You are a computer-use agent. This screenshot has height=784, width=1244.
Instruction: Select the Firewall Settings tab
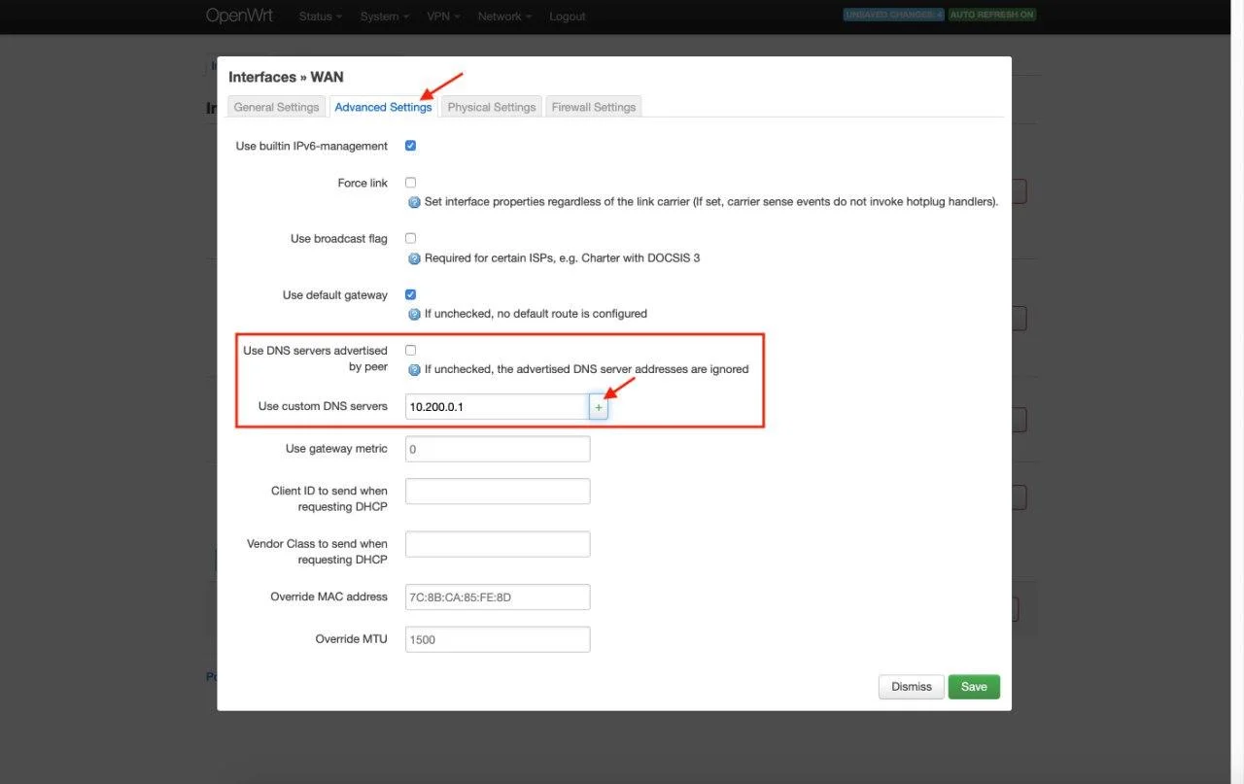593,107
